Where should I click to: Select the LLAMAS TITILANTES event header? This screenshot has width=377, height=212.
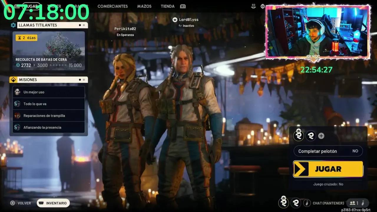[52, 25]
